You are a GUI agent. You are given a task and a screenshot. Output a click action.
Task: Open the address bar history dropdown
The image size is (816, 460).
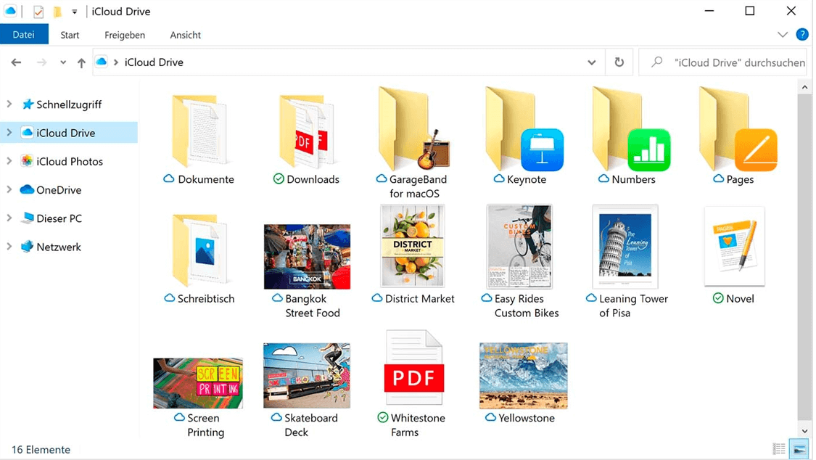tap(592, 62)
